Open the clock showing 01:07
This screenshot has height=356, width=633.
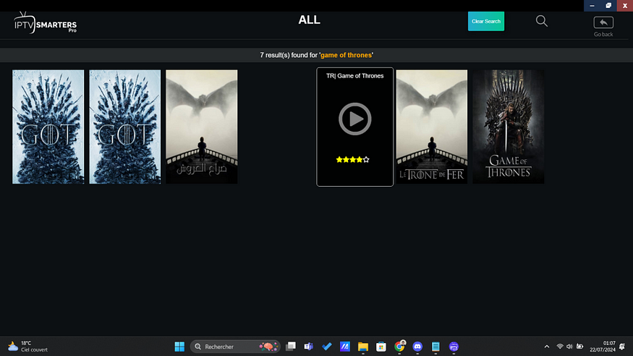pos(603,347)
